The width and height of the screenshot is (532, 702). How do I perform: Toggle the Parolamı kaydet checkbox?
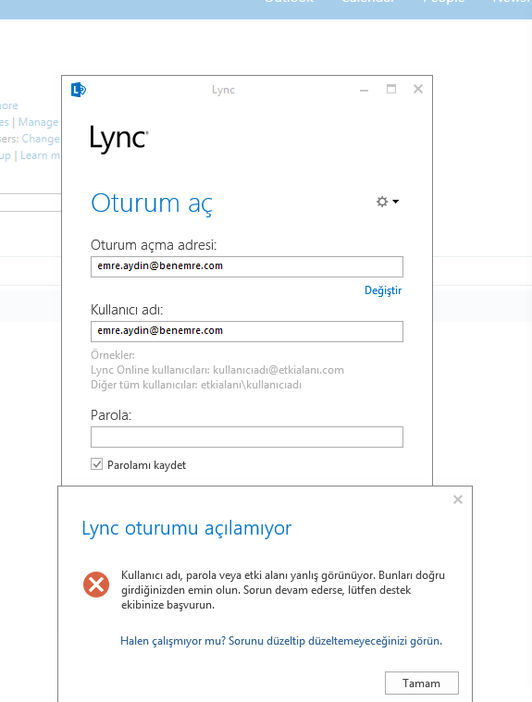[97, 463]
